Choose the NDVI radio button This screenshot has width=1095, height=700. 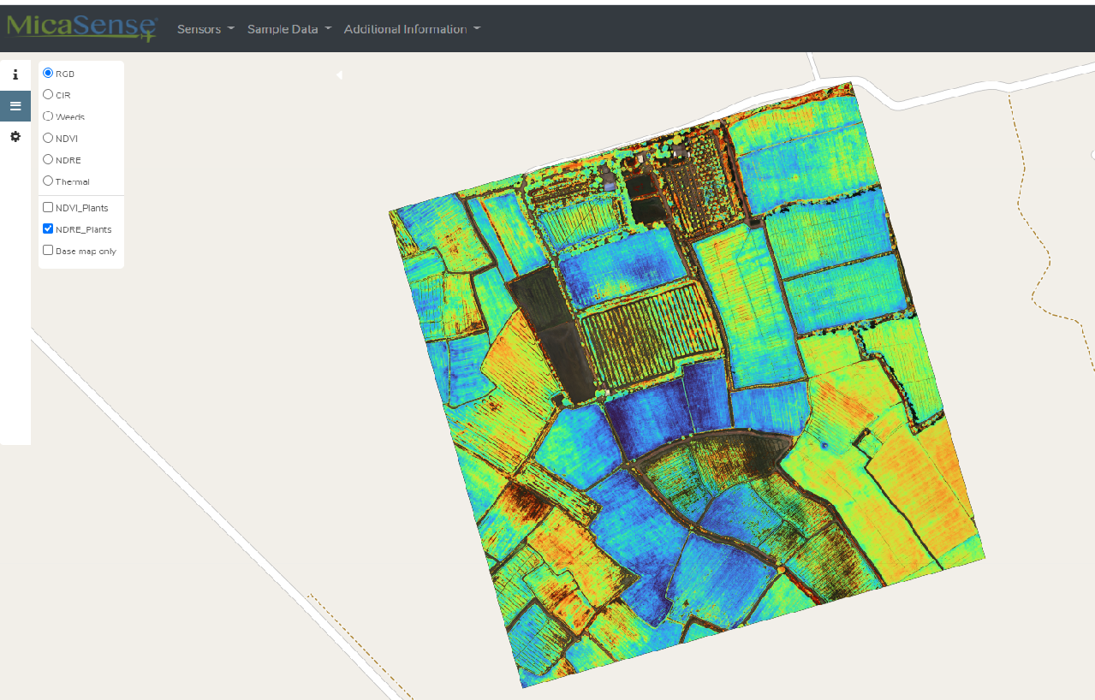(x=48, y=138)
